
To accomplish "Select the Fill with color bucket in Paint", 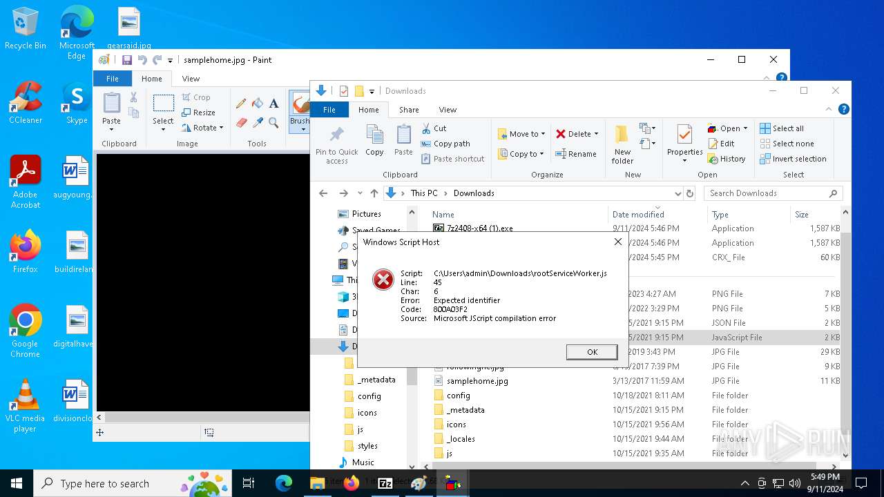I will pos(258,104).
